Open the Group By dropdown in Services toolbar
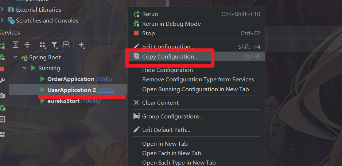The image size is (342, 166). pos(43,45)
